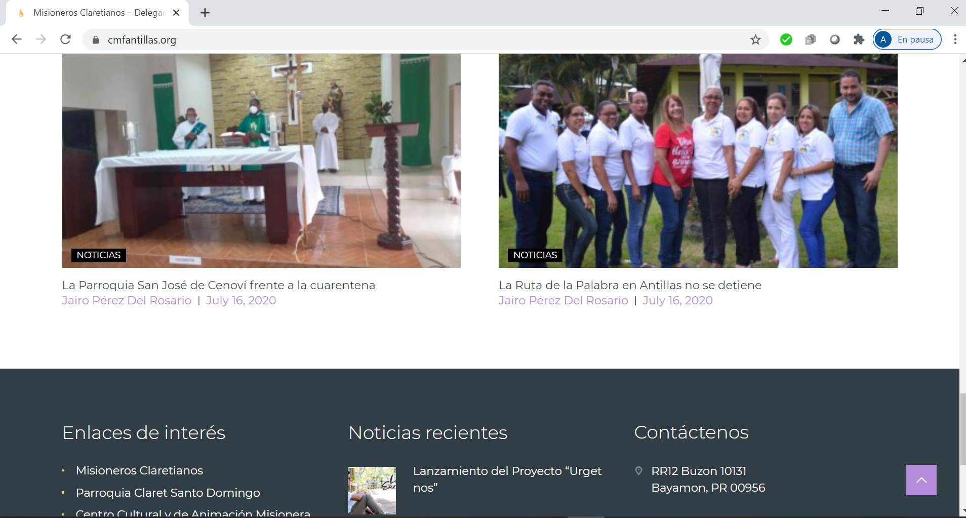Click the Contáctenos heading
This screenshot has width=966, height=518.
pos(691,432)
